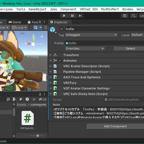
Task: Toggle the scene grid snapping icon
Action: tap(35, 28)
